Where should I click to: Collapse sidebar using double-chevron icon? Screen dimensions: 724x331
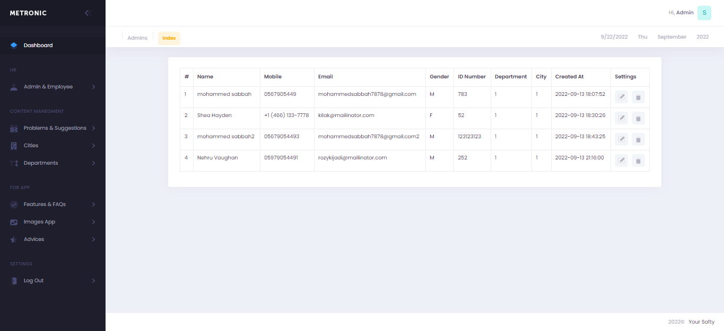pos(88,13)
